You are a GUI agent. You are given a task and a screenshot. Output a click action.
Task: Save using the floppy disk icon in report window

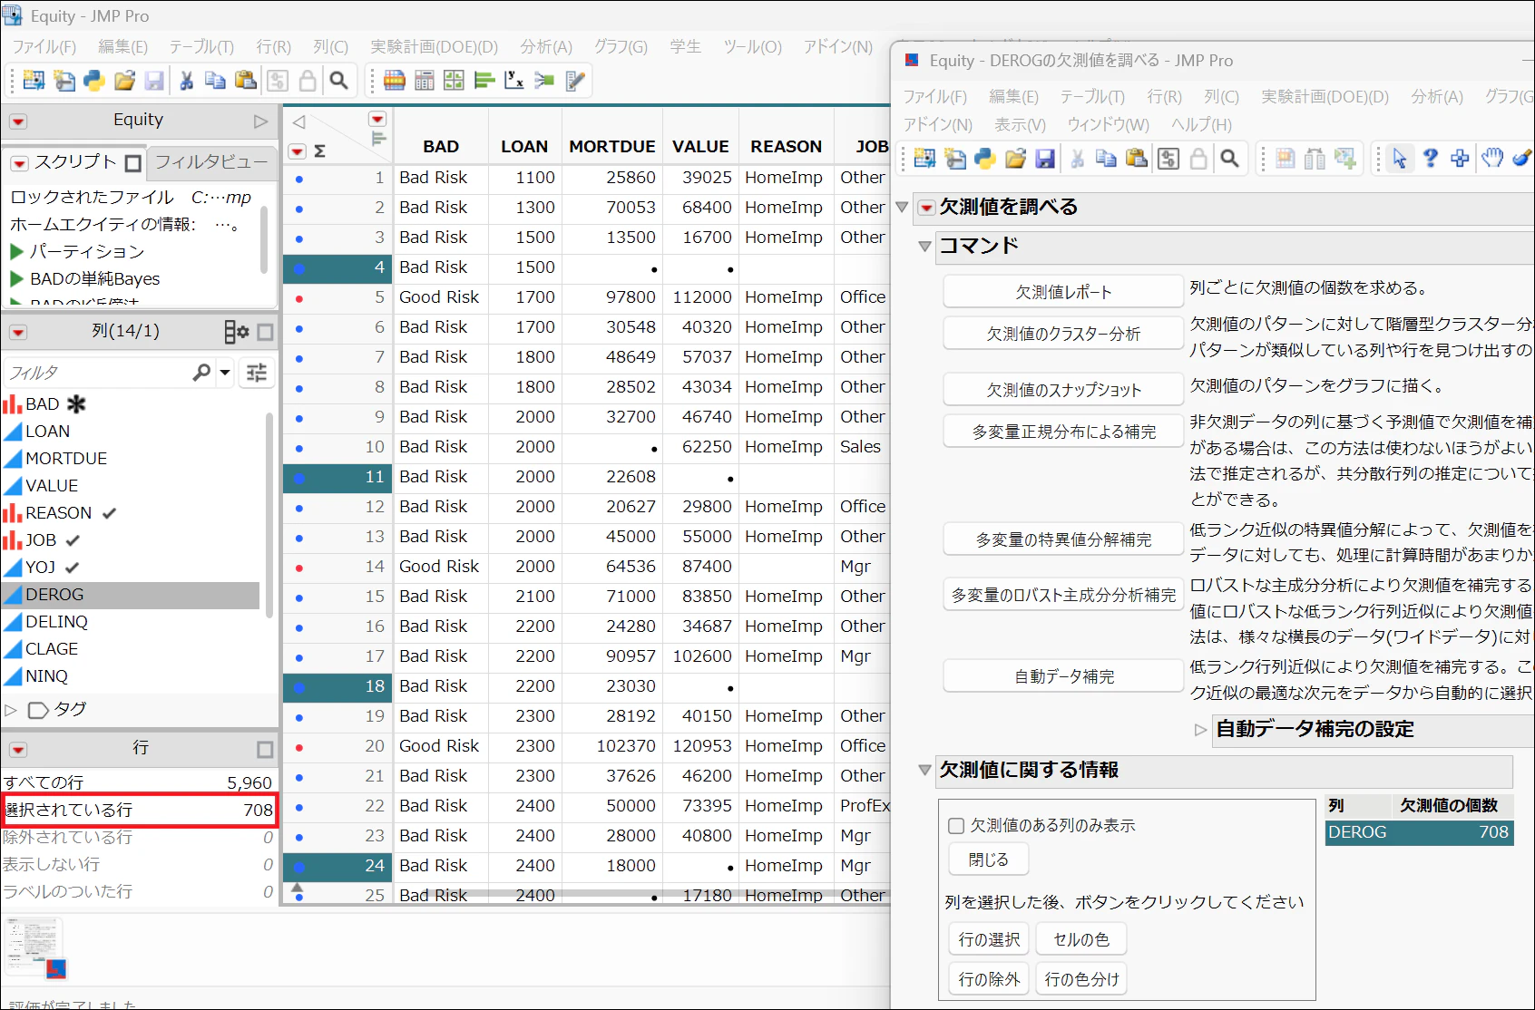1045,159
